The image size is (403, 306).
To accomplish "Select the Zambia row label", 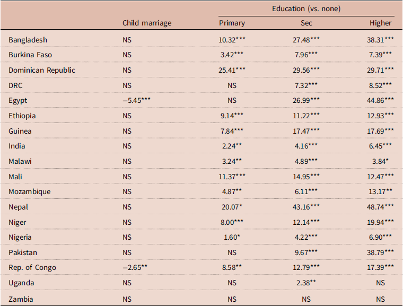I will click(x=21, y=299).
